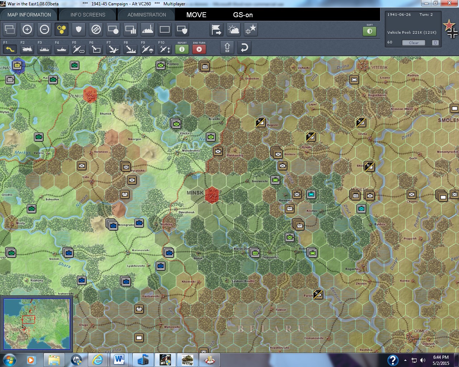This screenshot has height=367, width=459.
Task: Select the air unit counter near Parichi
Action: point(318,295)
